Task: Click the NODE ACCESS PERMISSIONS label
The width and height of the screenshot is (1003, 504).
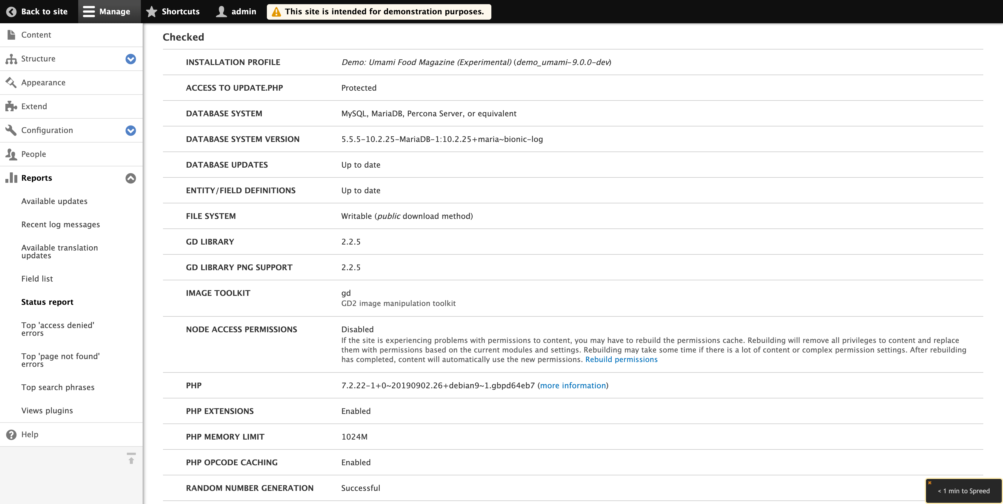Action: pyautogui.click(x=241, y=329)
